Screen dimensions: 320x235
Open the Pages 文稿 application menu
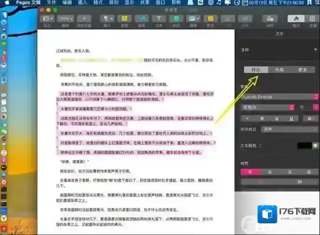point(28,2)
